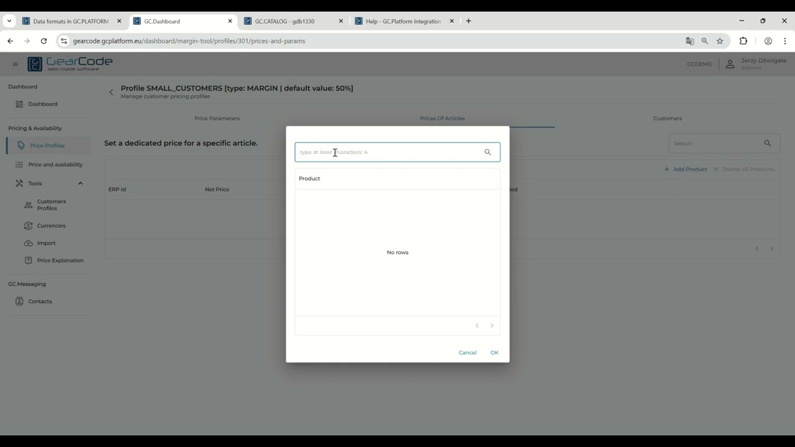Image resolution: width=795 pixels, height=447 pixels.
Task: Click the Contacts icon in sidebar
Action: click(19, 301)
